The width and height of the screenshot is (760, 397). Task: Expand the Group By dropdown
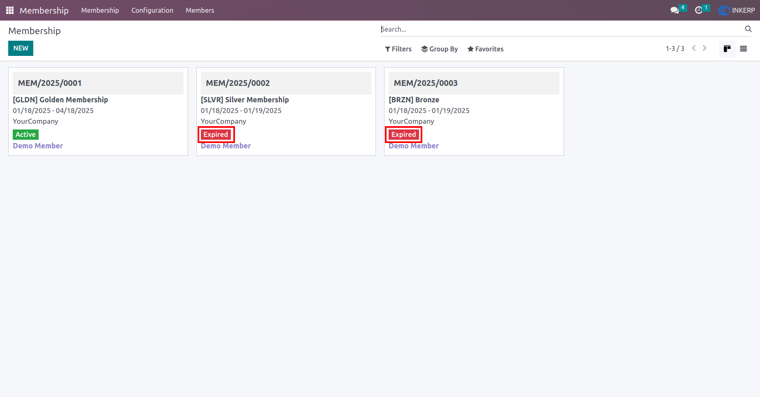coord(440,49)
